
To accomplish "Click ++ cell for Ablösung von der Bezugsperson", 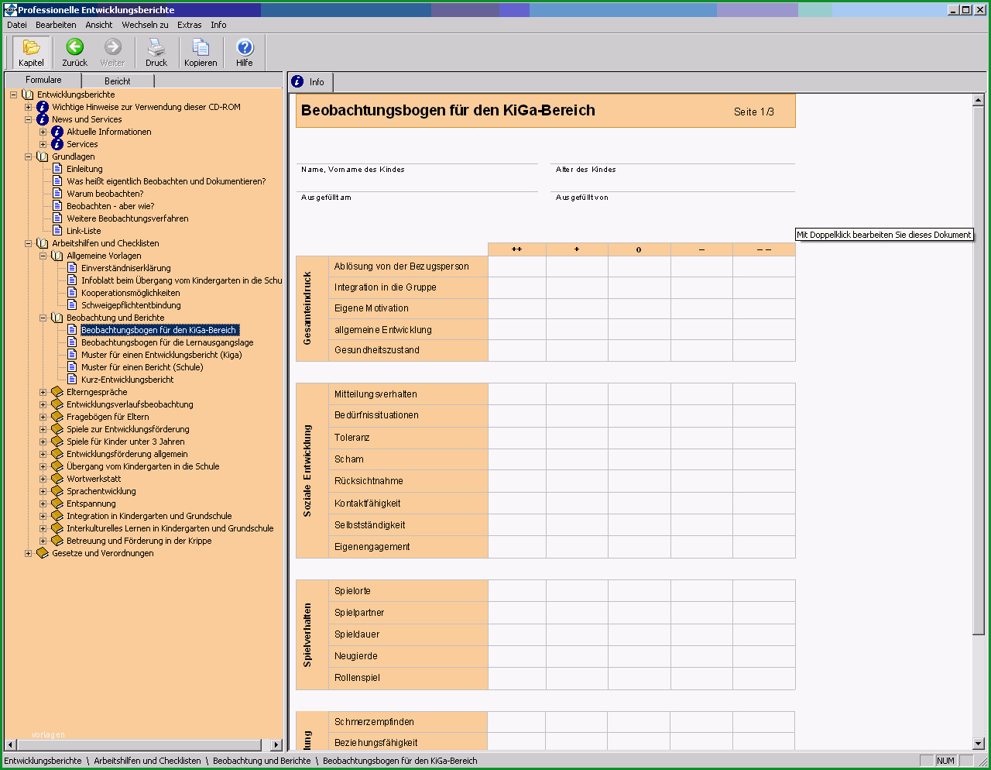I will tap(517, 266).
